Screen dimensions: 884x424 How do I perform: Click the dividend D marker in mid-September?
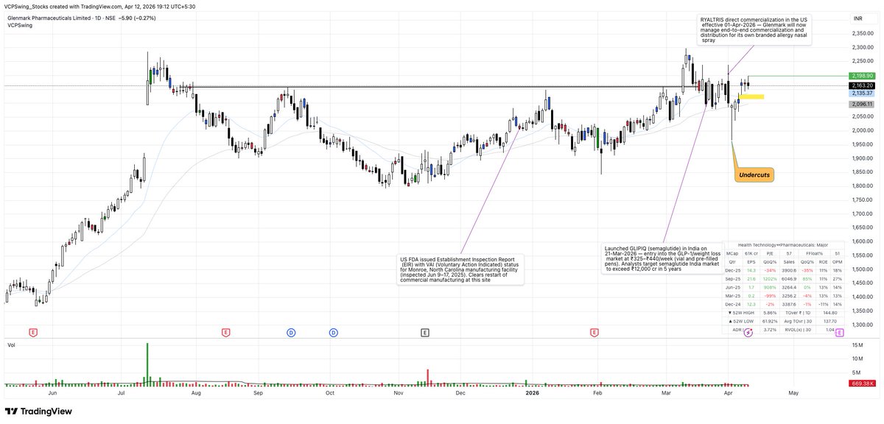[291, 333]
